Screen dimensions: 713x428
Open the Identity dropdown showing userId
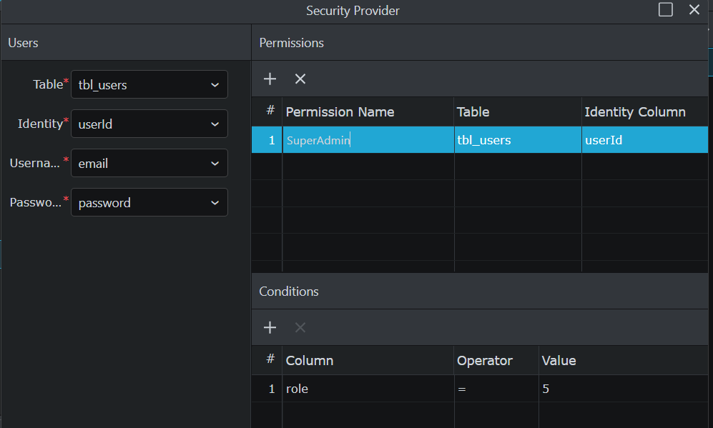point(149,124)
